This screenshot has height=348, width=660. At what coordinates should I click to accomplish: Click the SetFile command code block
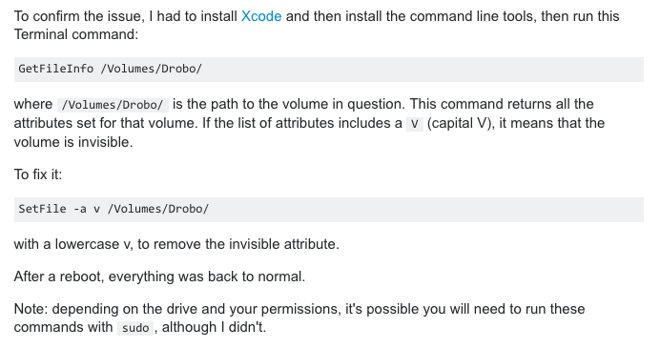pyautogui.click(x=329, y=210)
